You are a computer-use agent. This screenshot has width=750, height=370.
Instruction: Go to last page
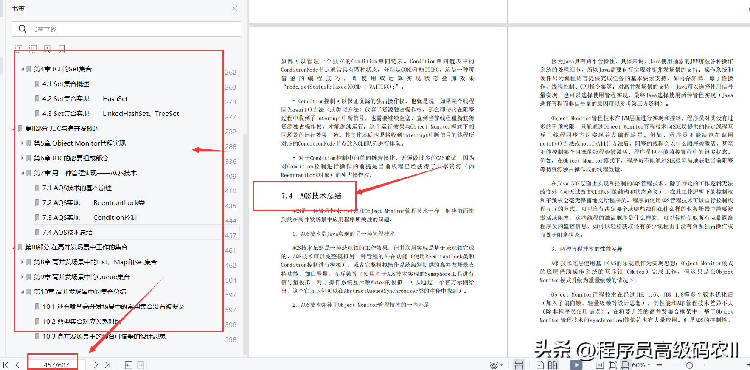tap(107, 365)
